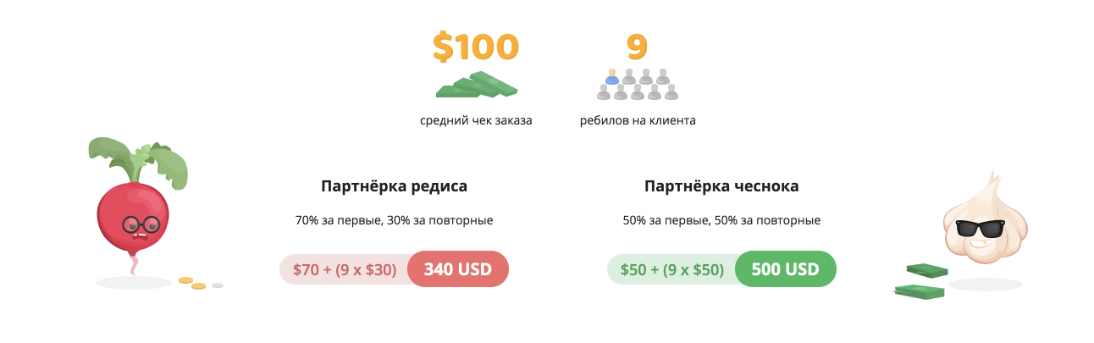The height and width of the screenshot is (343, 1094).
Task: Click the "Партнёрка чеснока" heading
Action: tap(721, 185)
